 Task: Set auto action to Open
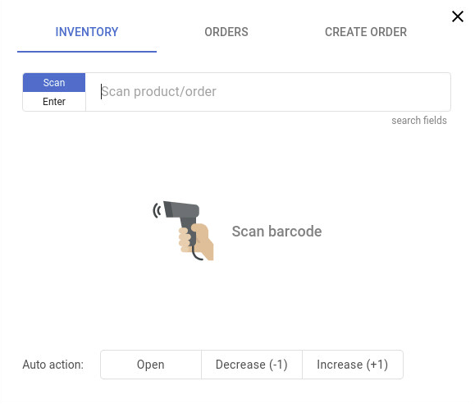pos(151,365)
